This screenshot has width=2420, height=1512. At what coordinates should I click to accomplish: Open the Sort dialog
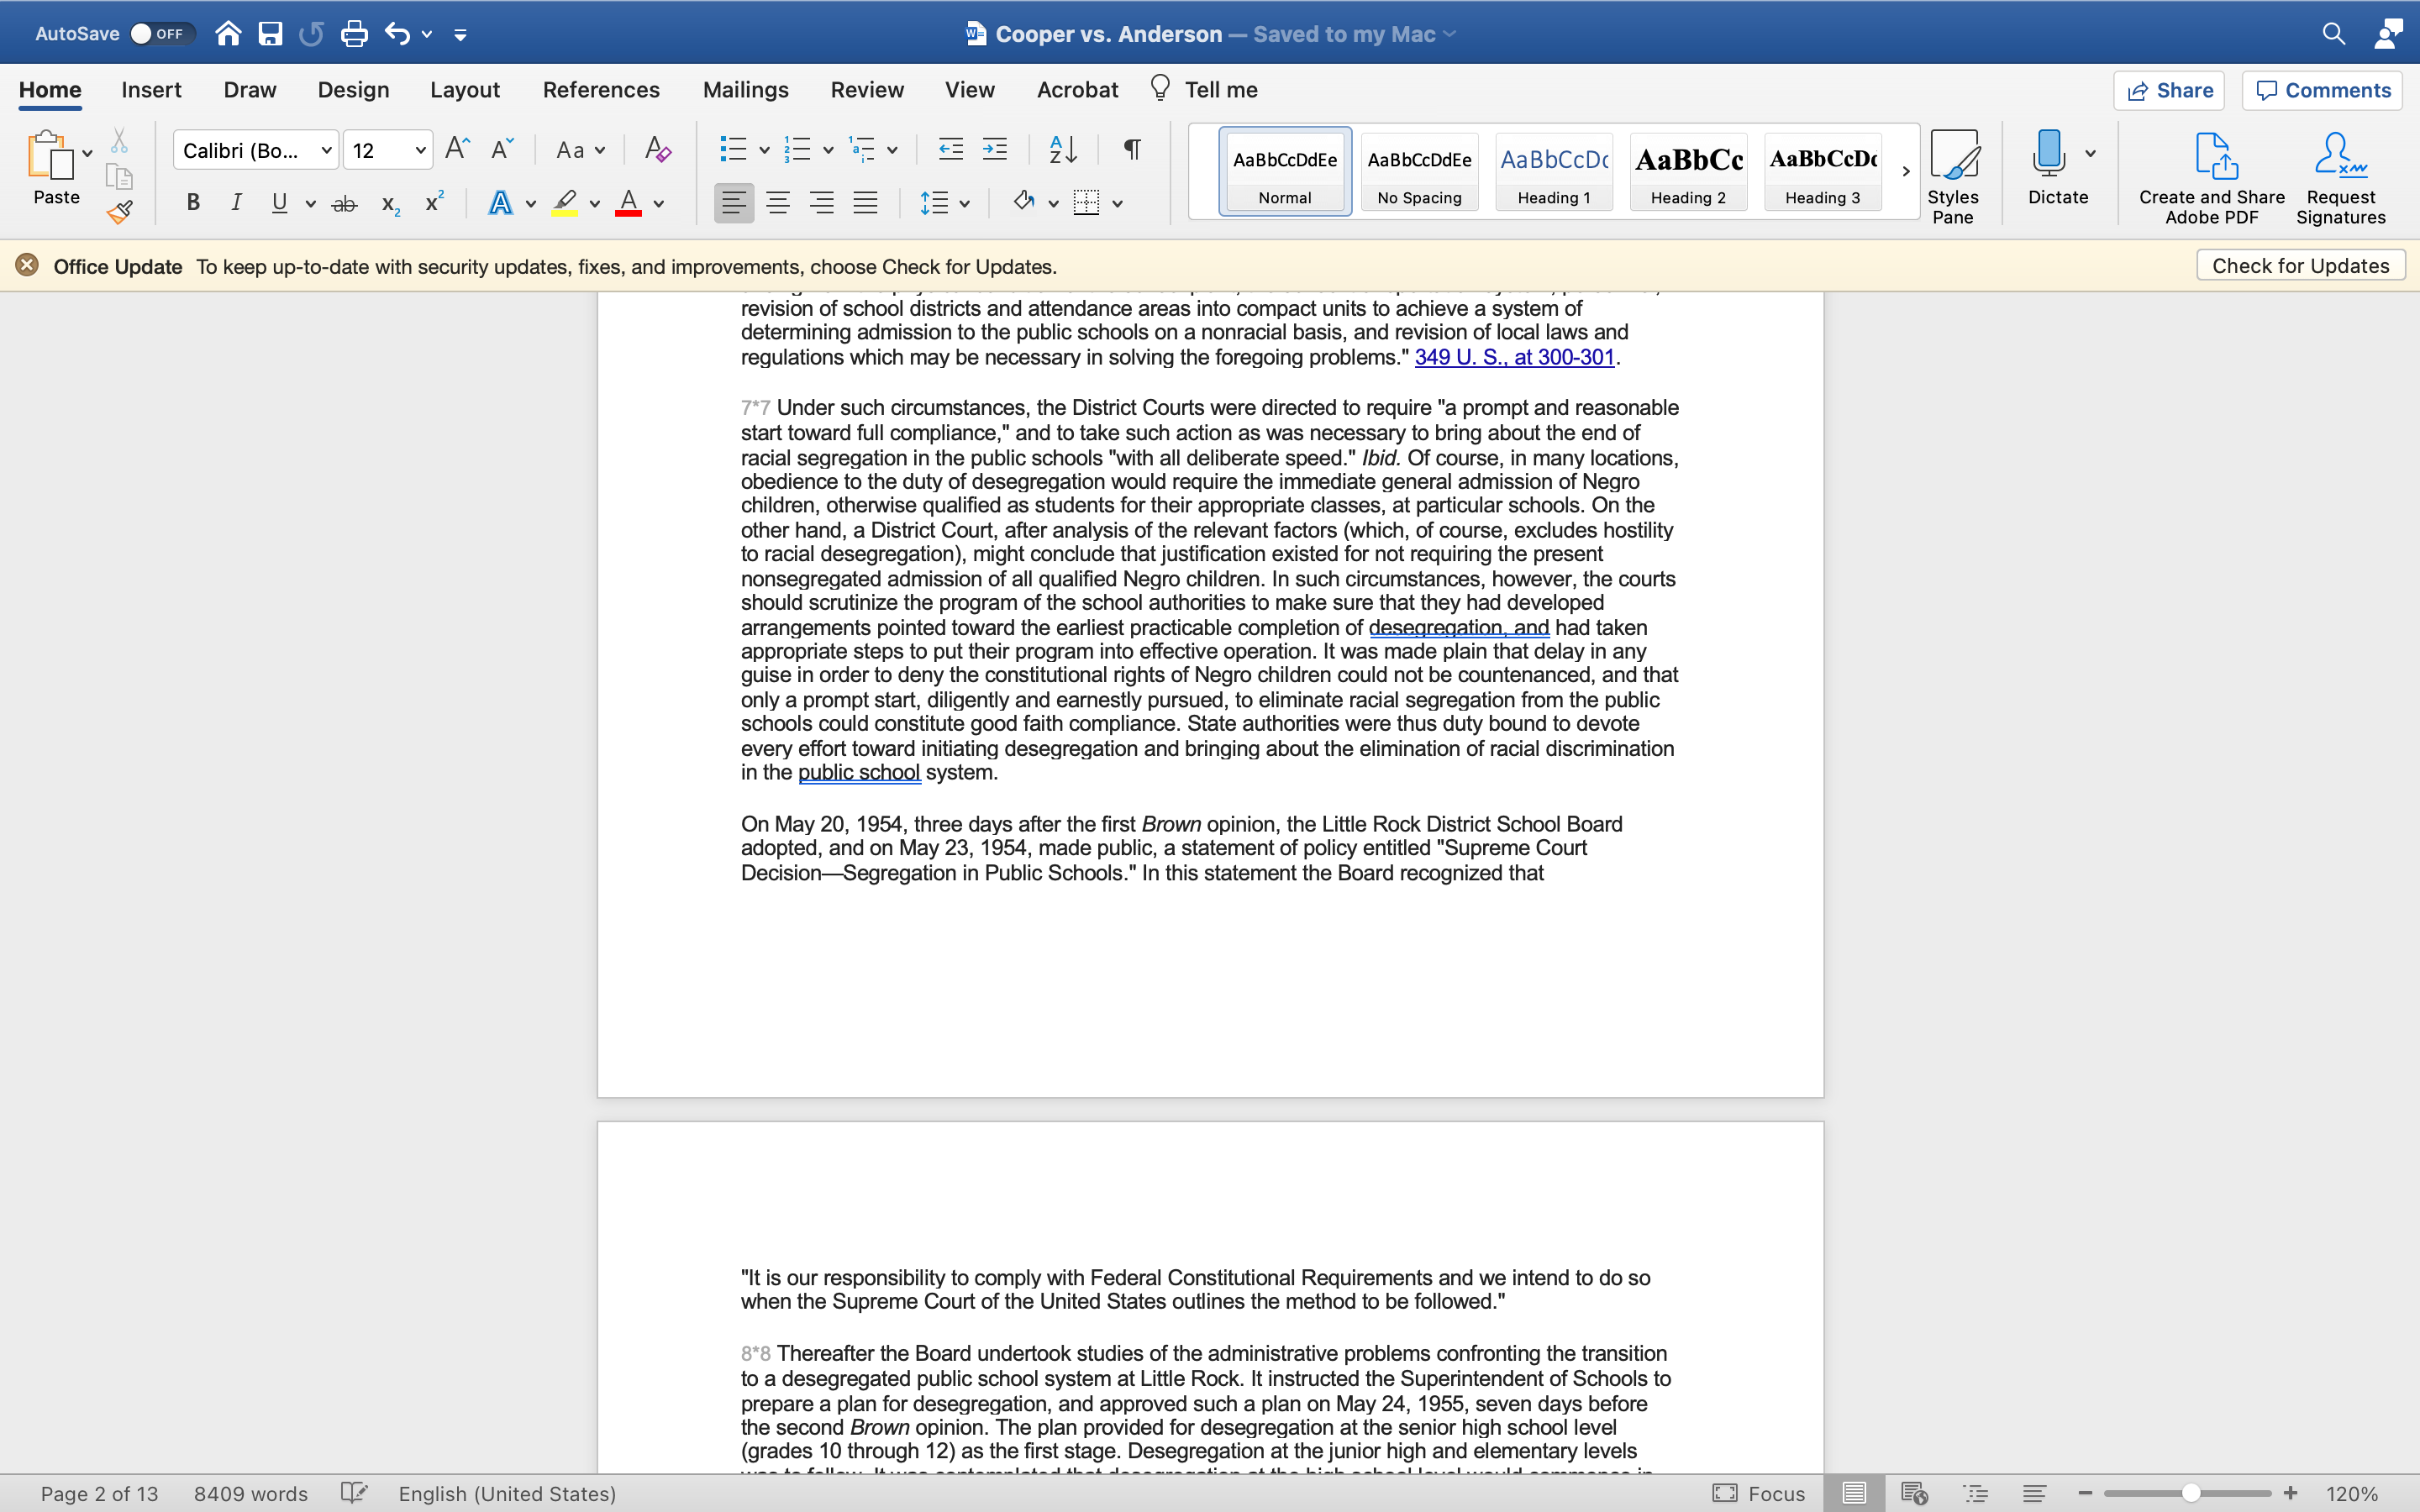click(x=1063, y=149)
